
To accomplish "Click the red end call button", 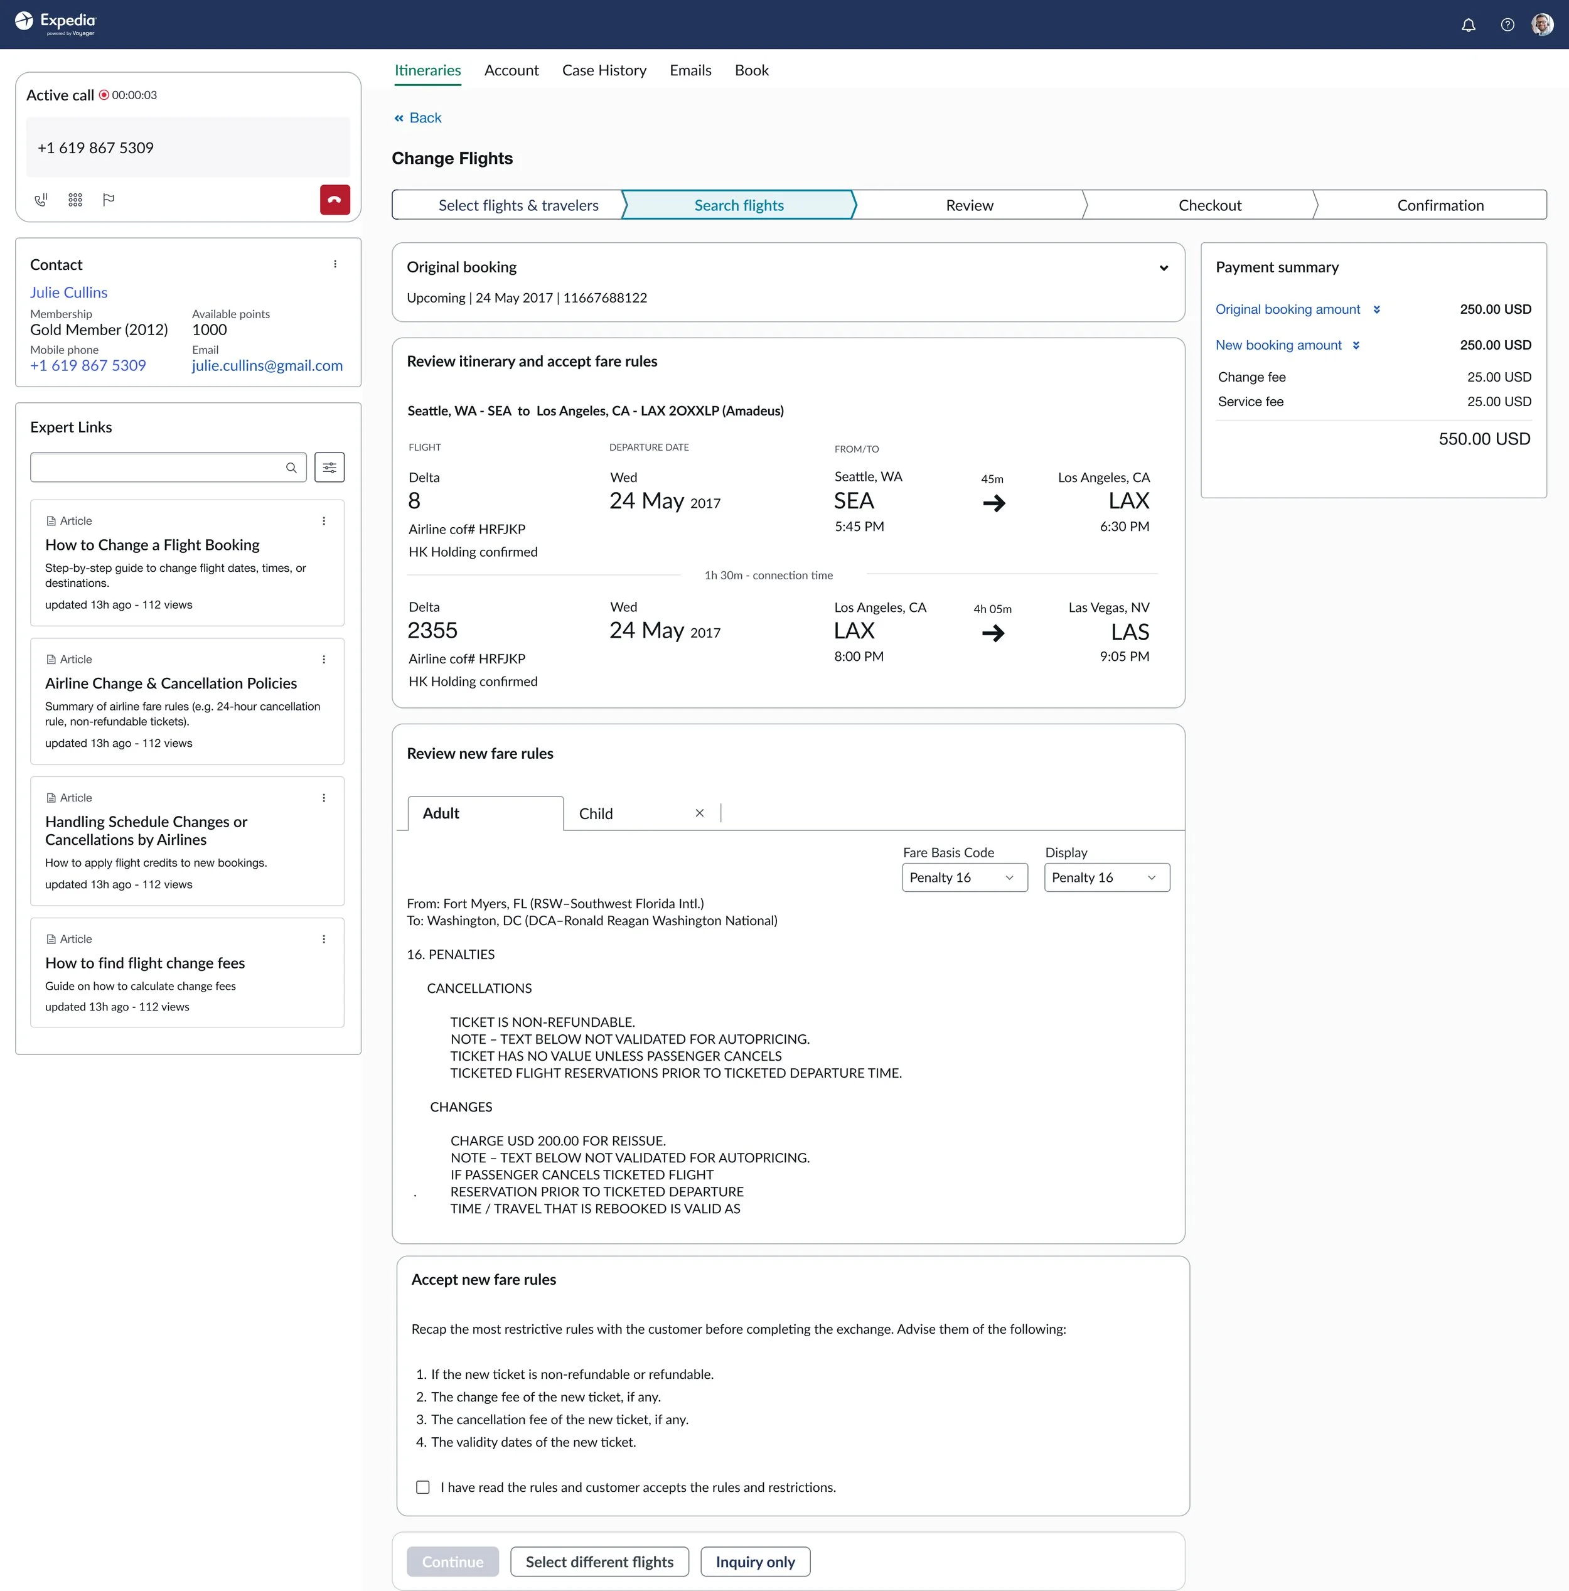I will (335, 200).
